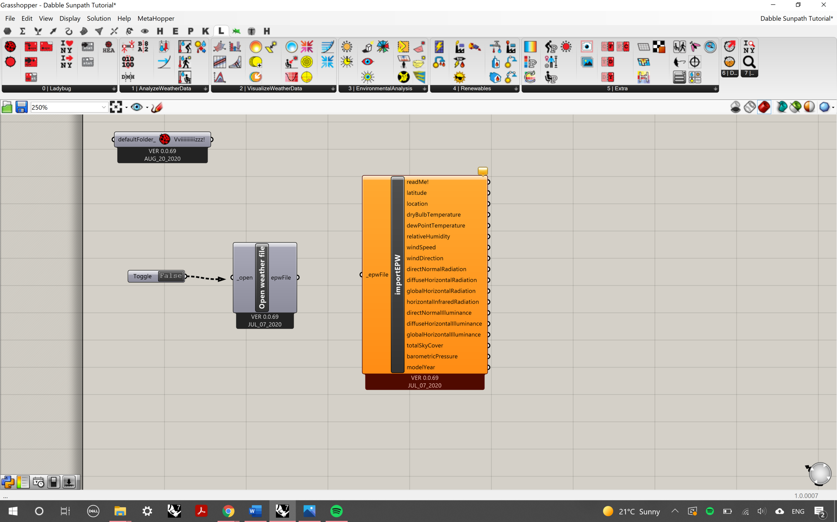The image size is (837, 522).
Task: Click the globalHorizontalRadiation output label
Action: tap(441, 291)
